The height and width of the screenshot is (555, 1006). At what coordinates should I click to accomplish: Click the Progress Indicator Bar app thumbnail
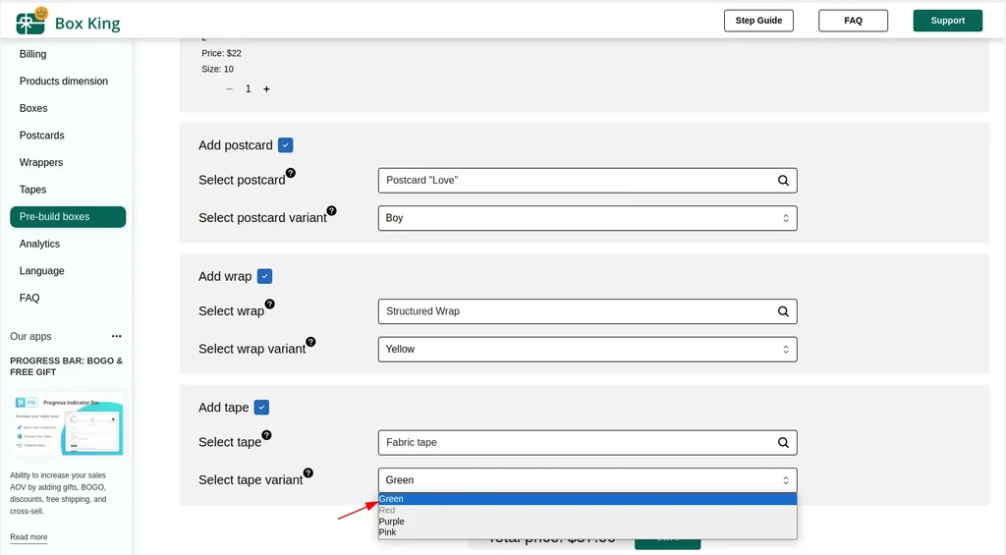pyautogui.click(x=68, y=424)
